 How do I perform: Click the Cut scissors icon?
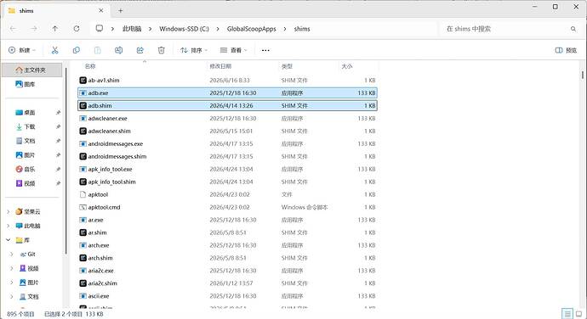[55, 50]
